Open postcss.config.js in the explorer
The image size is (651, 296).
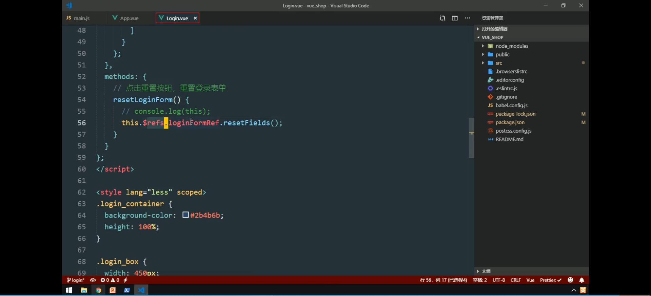(531, 131)
